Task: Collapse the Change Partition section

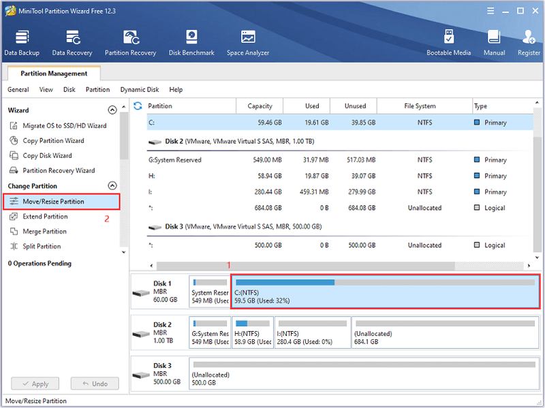Action: tap(112, 185)
